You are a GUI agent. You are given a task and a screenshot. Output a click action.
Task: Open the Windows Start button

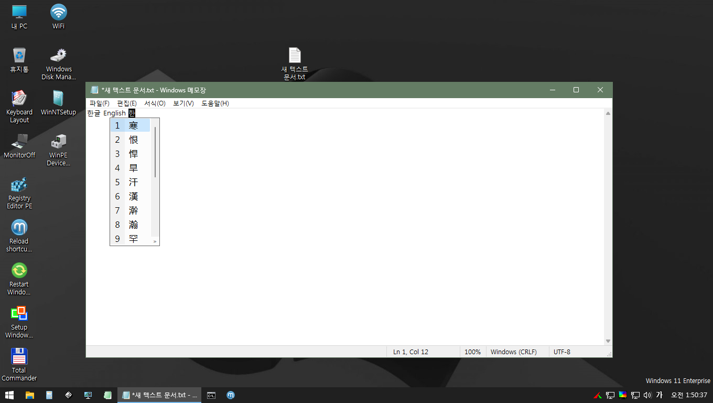tap(9, 395)
